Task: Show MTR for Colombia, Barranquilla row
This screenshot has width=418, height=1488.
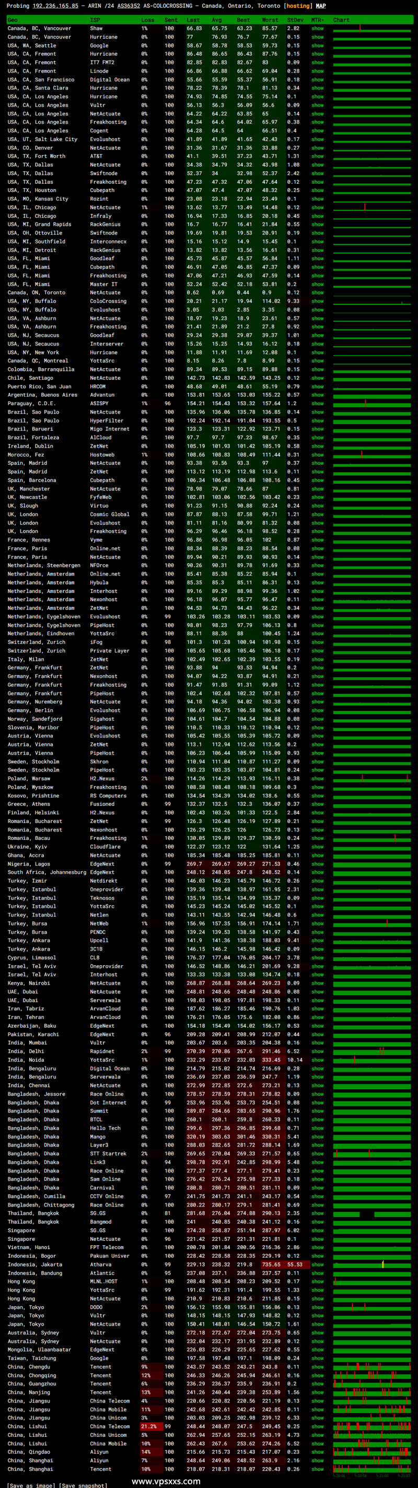Action: [317, 369]
